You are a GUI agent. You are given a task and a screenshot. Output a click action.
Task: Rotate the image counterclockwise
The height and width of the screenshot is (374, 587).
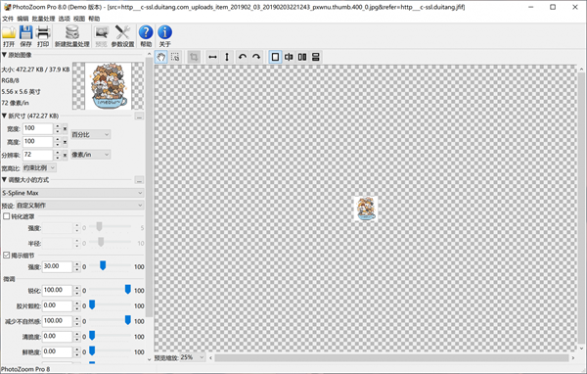pyautogui.click(x=243, y=57)
